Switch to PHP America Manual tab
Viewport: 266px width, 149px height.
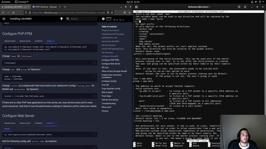coord(46,7)
